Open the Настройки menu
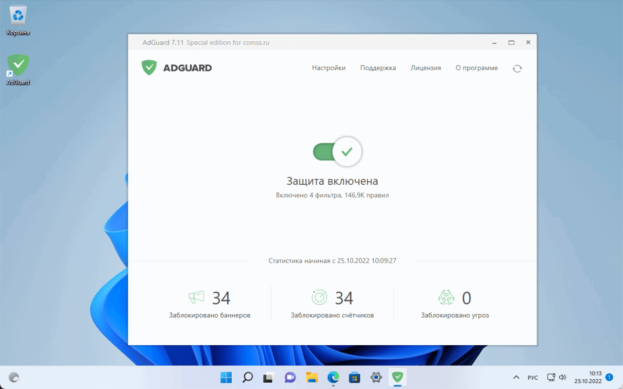The width and height of the screenshot is (623, 389). pyautogui.click(x=329, y=68)
